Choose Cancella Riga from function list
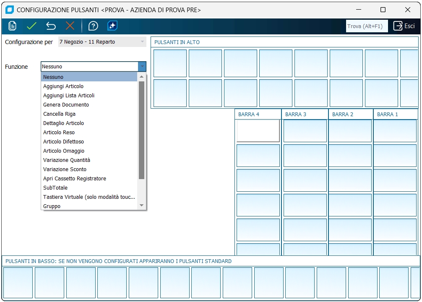Image resolution: width=422 pixels, height=302 pixels. [x=59, y=114]
